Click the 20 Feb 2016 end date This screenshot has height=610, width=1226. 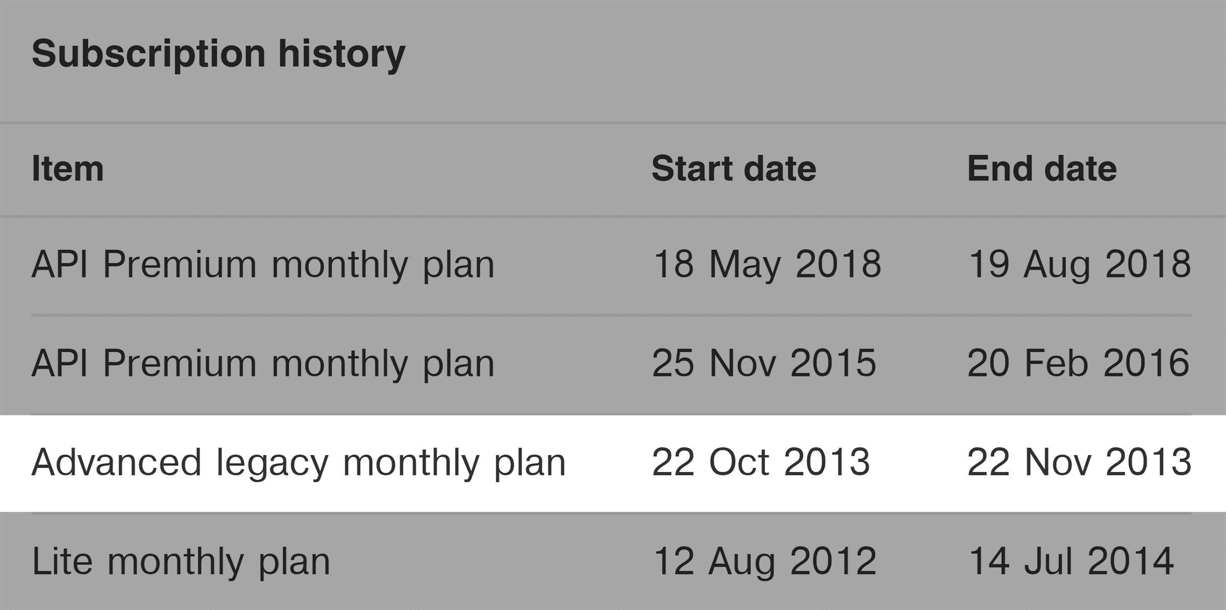coord(1078,364)
